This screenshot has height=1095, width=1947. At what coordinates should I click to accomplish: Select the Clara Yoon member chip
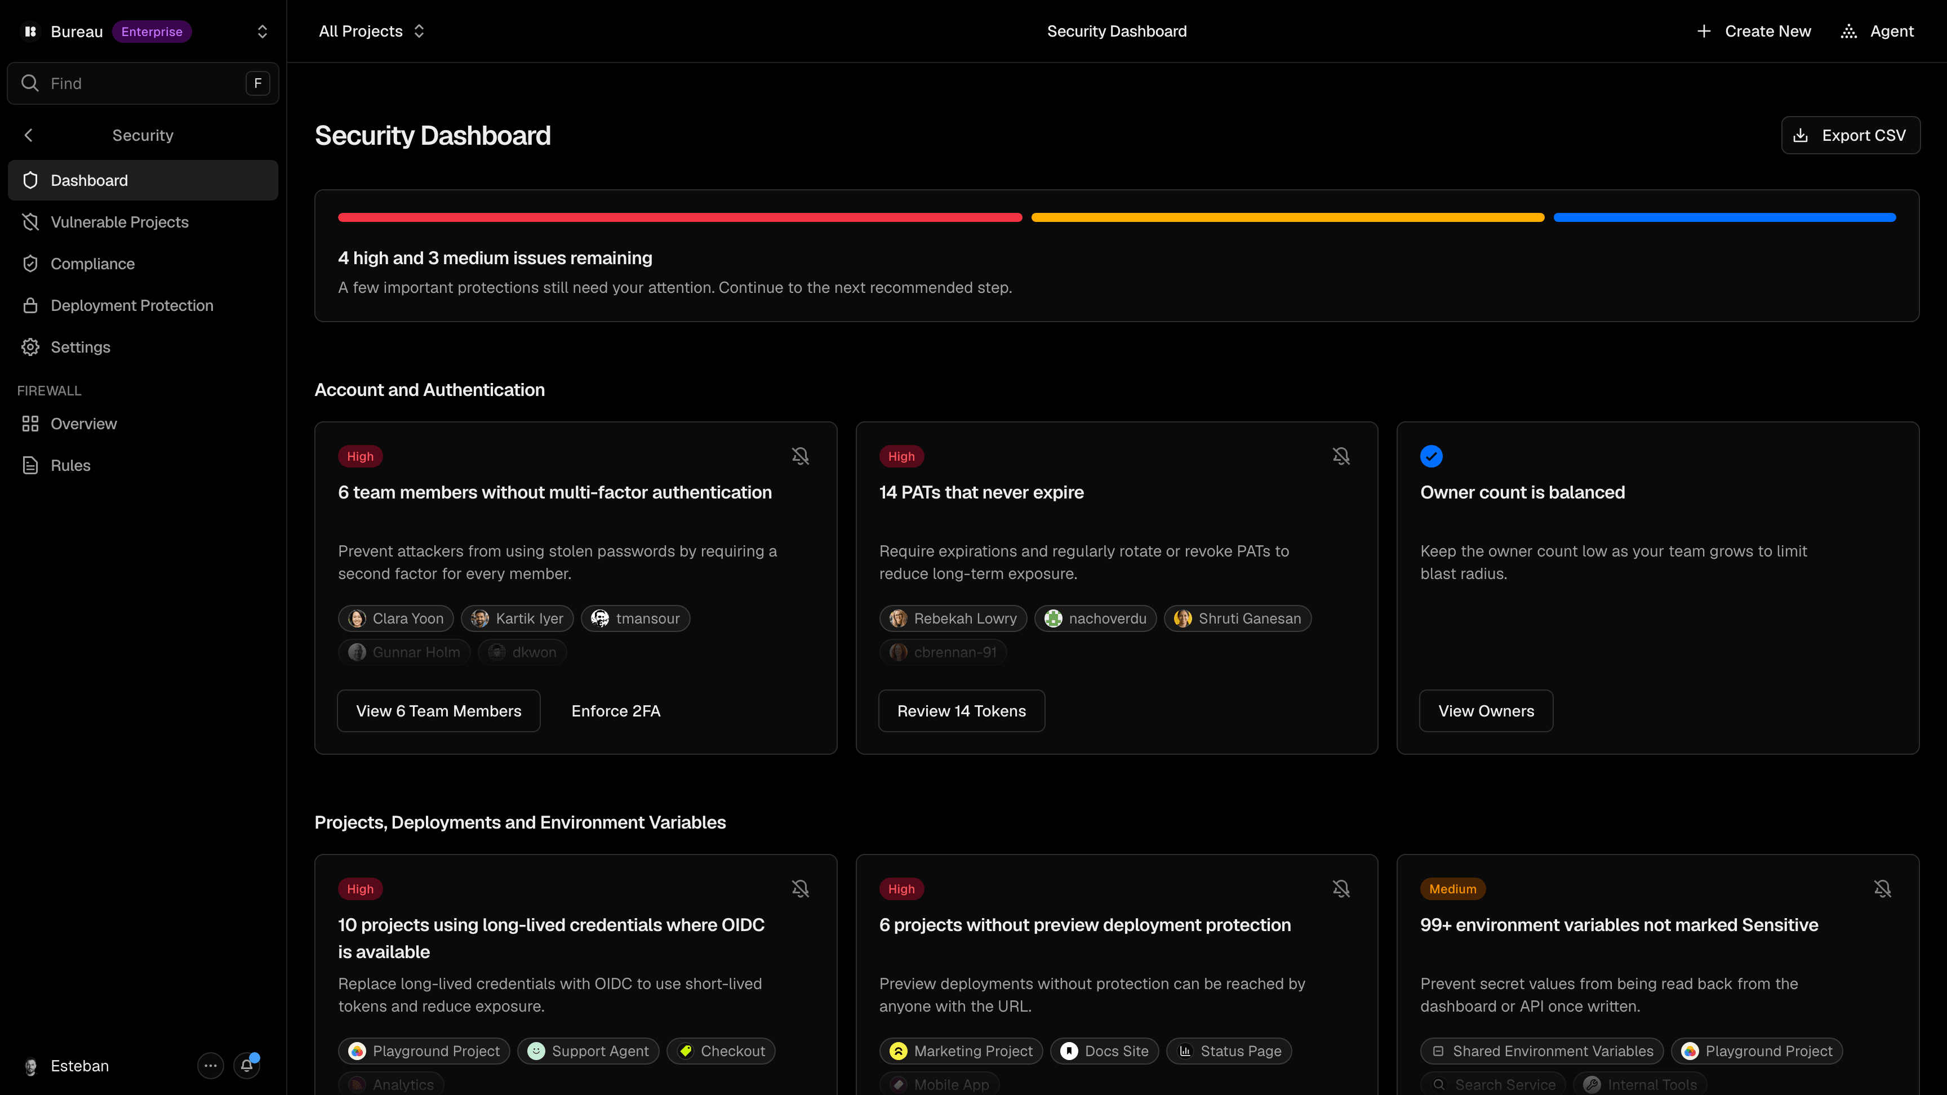click(395, 619)
